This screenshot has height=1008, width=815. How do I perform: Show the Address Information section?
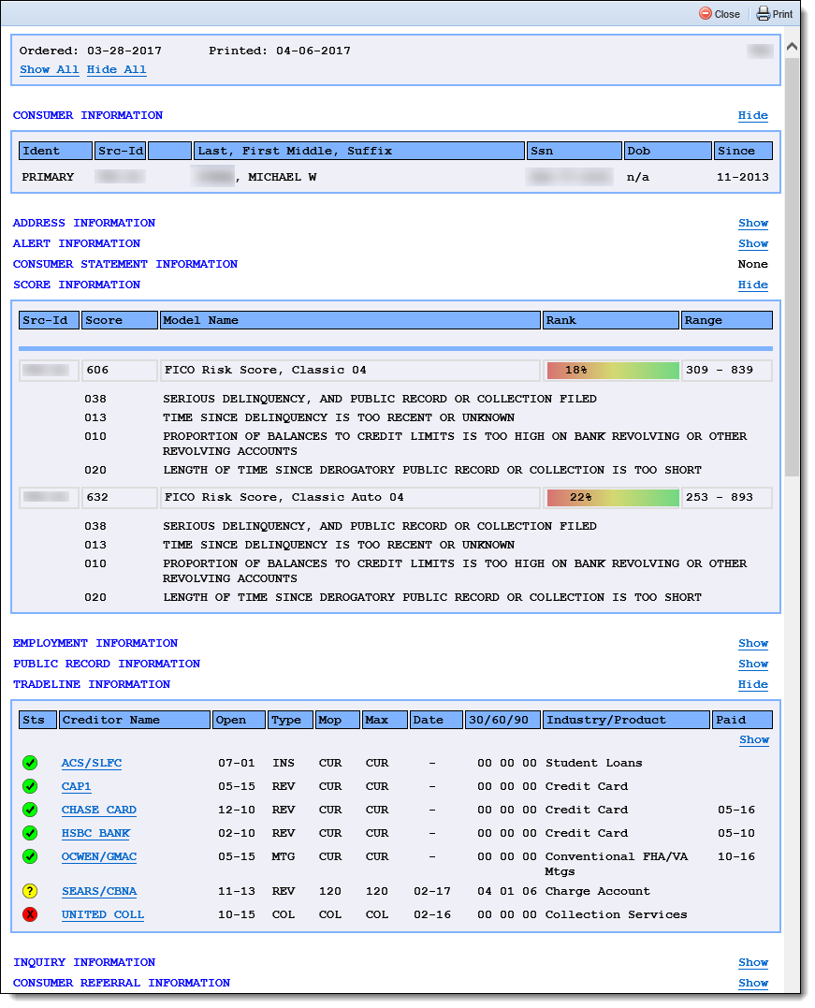click(753, 223)
